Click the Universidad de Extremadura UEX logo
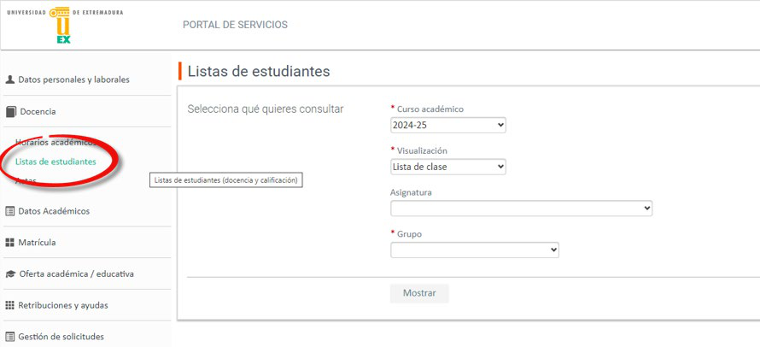The image size is (760, 347). (x=65, y=26)
